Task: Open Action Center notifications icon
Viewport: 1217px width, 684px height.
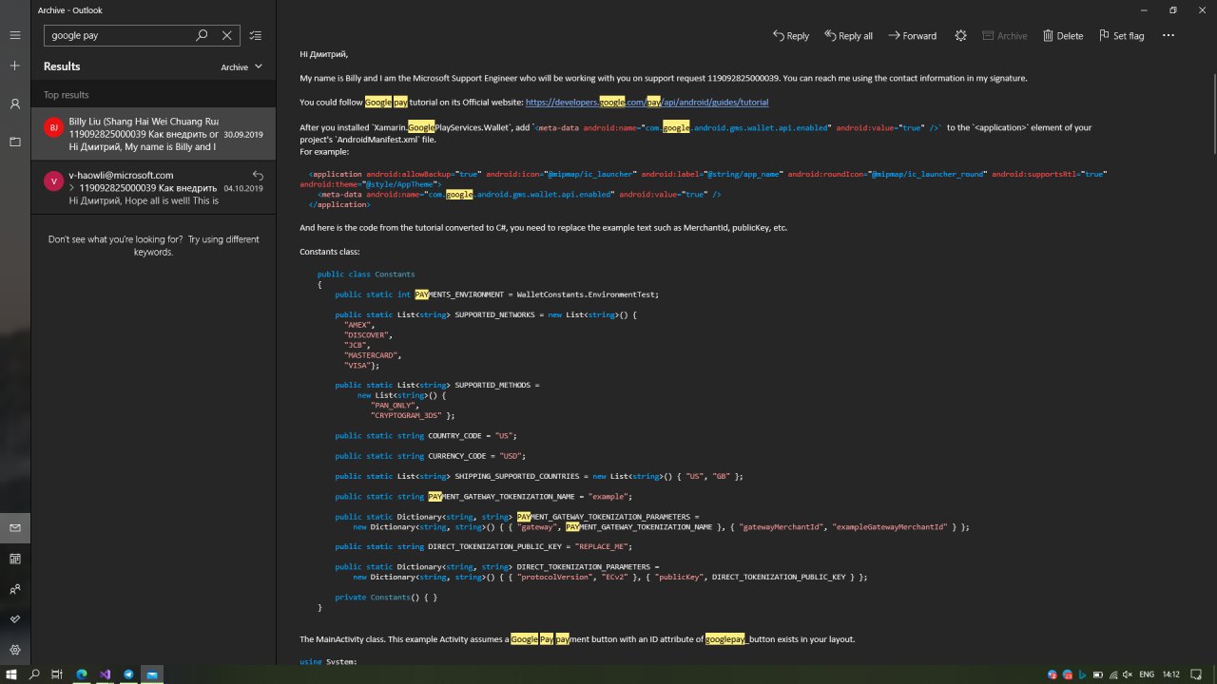Action: click(1197, 674)
